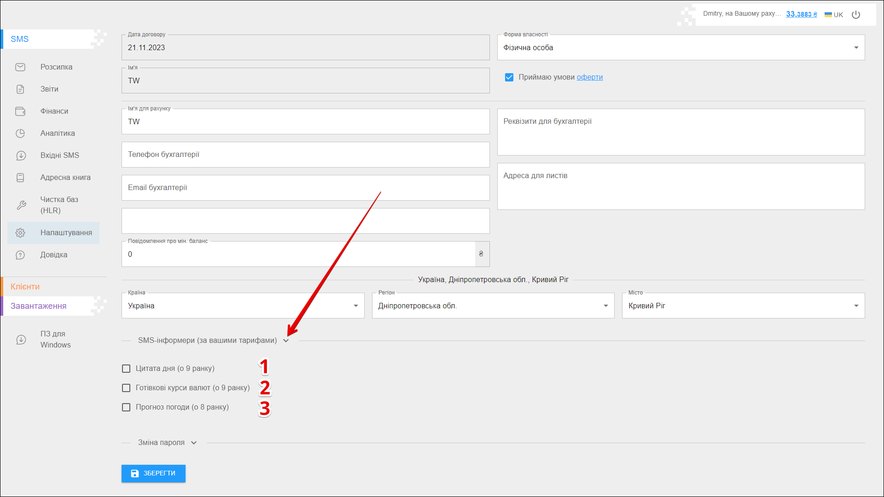Screen dimensions: 884x497
Task: Click the book icon for Адресна книга
Action: [x=20, y=178]
